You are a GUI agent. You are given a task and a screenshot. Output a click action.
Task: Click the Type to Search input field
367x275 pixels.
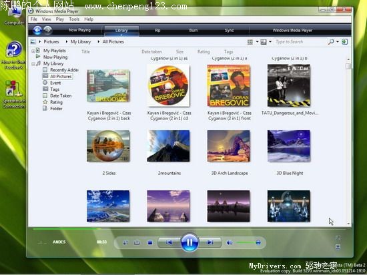300,42
